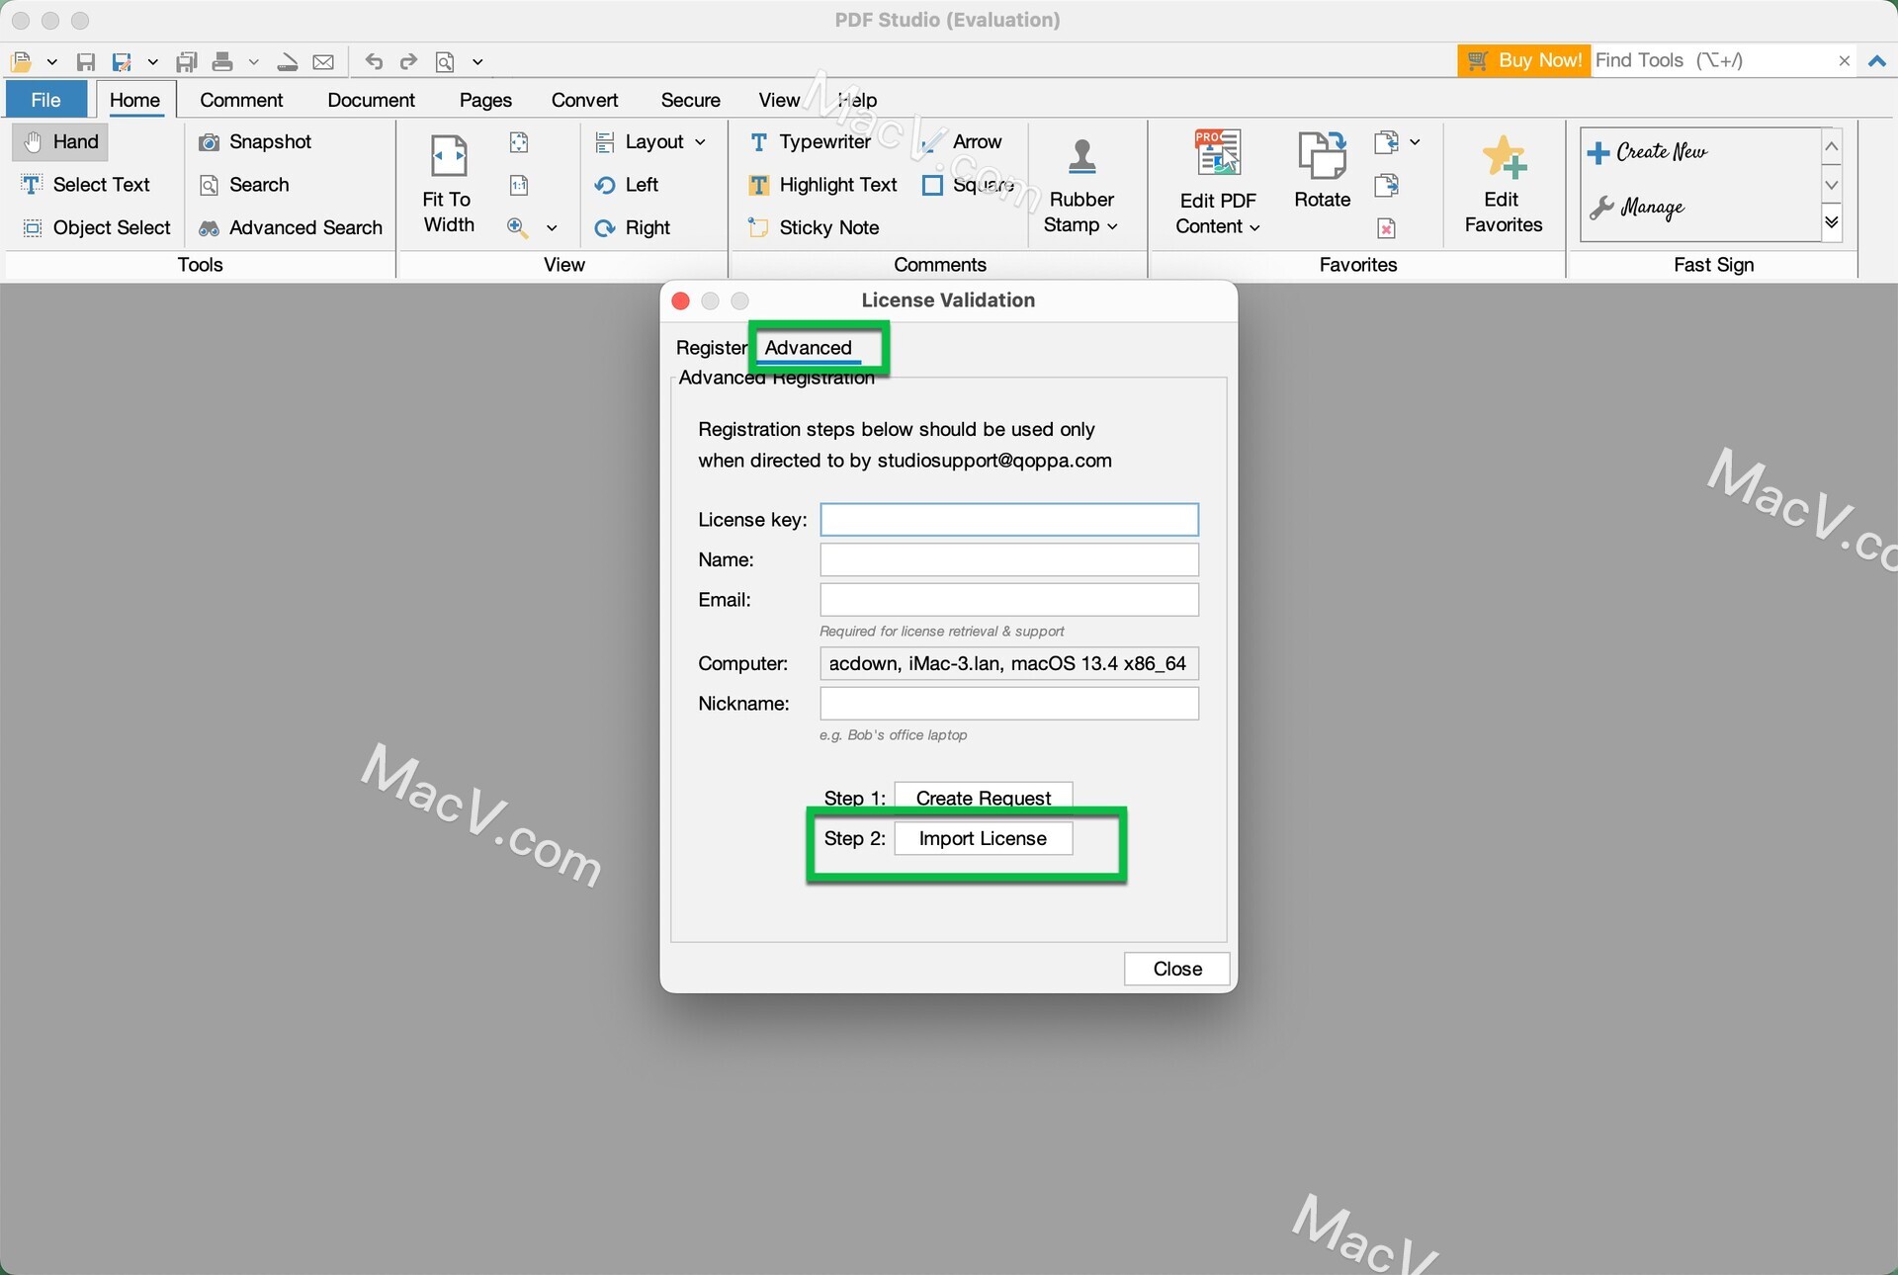Click the Create Request button
Viewport: 1898px width, 1275px height.
point(983,798)
